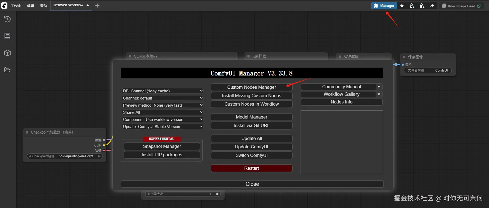The width and height of the screenshot is (489, 208).
Task: Collapse the CLIP文本编码 node via title dot
Action: [130, 56]
